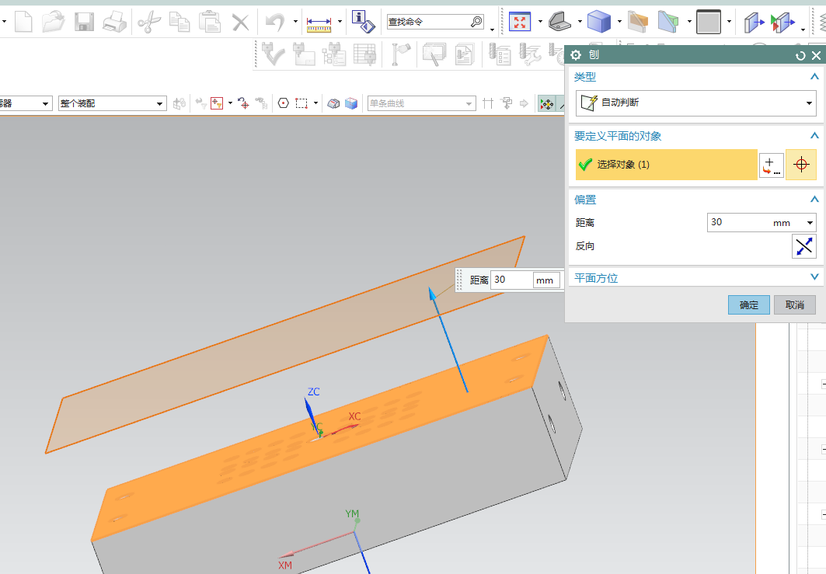This screenshot has height=574, width=826.
Task: Toggle the red crosshair point button
Action: (x=801, y=165)
